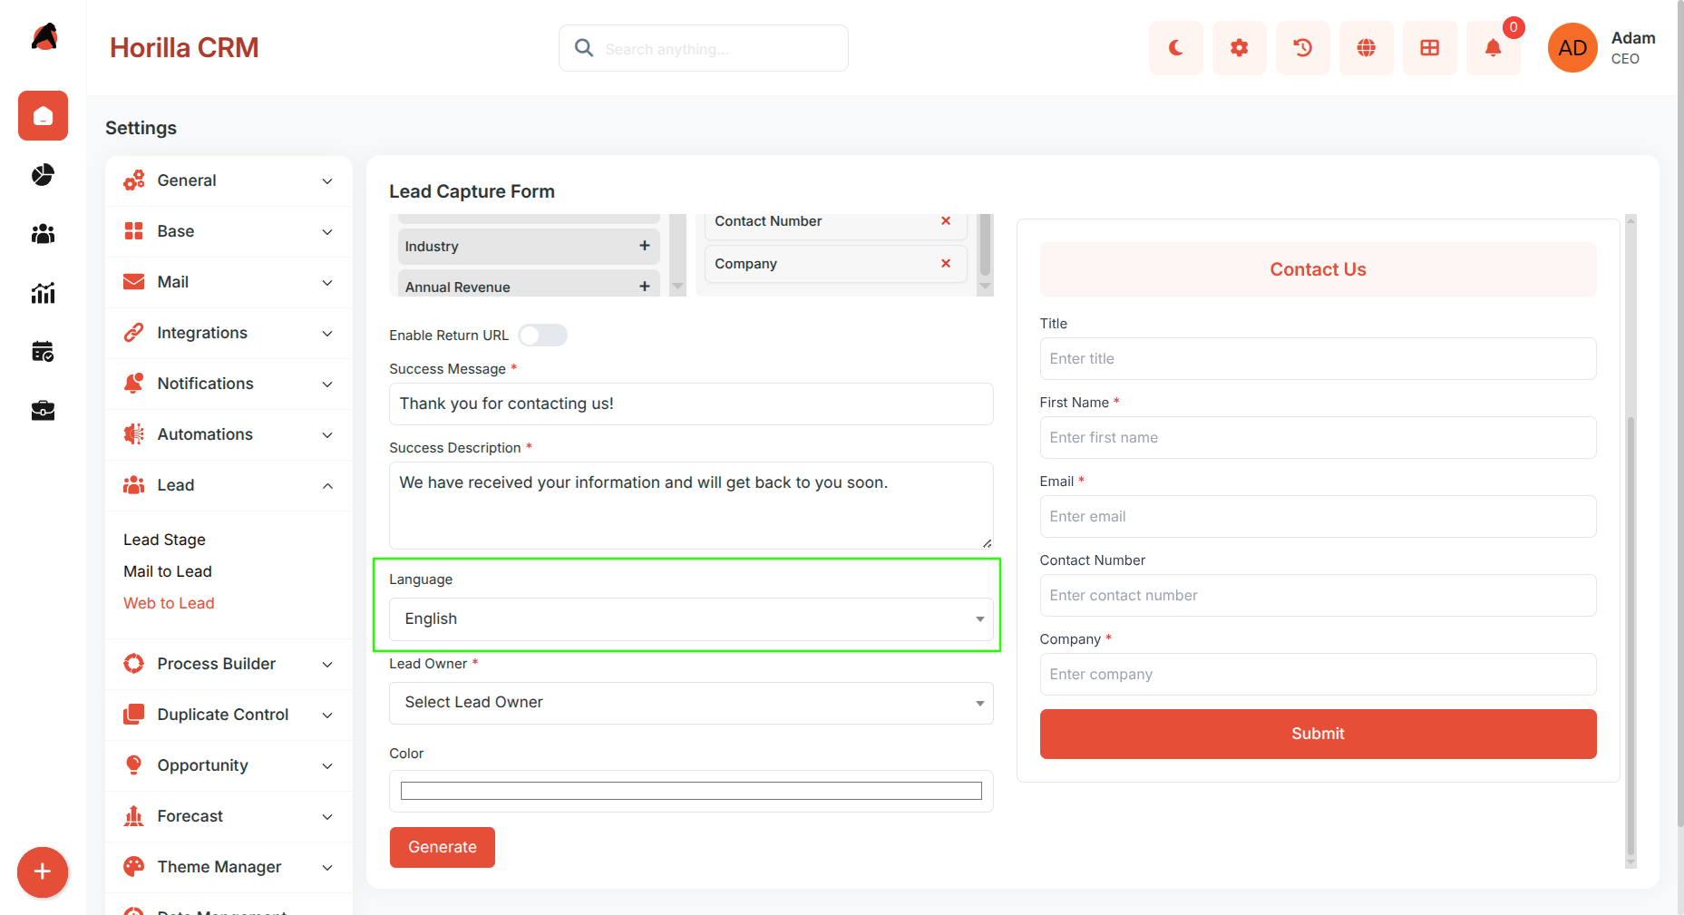Click the Search anything input box
This screenshot has height=915, width=1684.
click(704, 48)
